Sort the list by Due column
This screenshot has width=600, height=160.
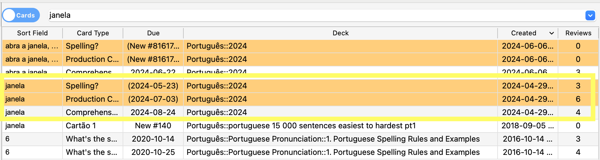click(153, 33)
